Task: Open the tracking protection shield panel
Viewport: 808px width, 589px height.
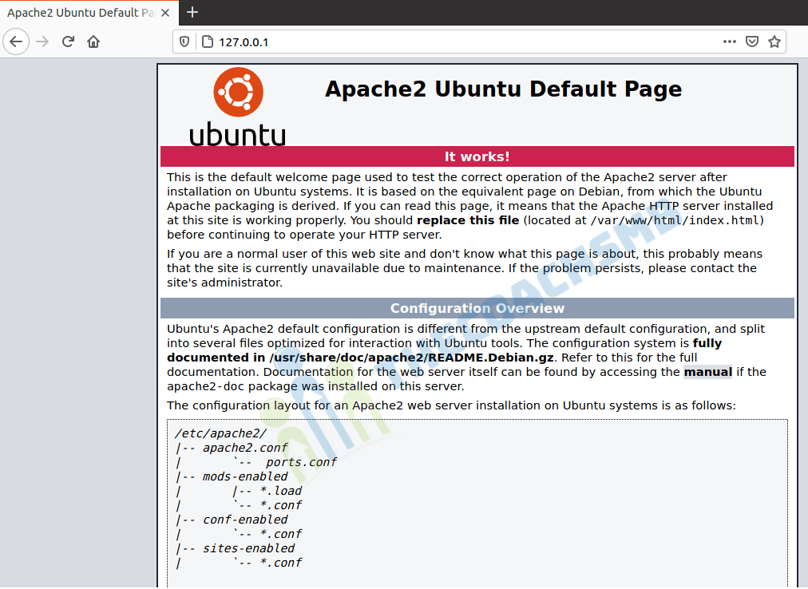Action: [184, 42]
